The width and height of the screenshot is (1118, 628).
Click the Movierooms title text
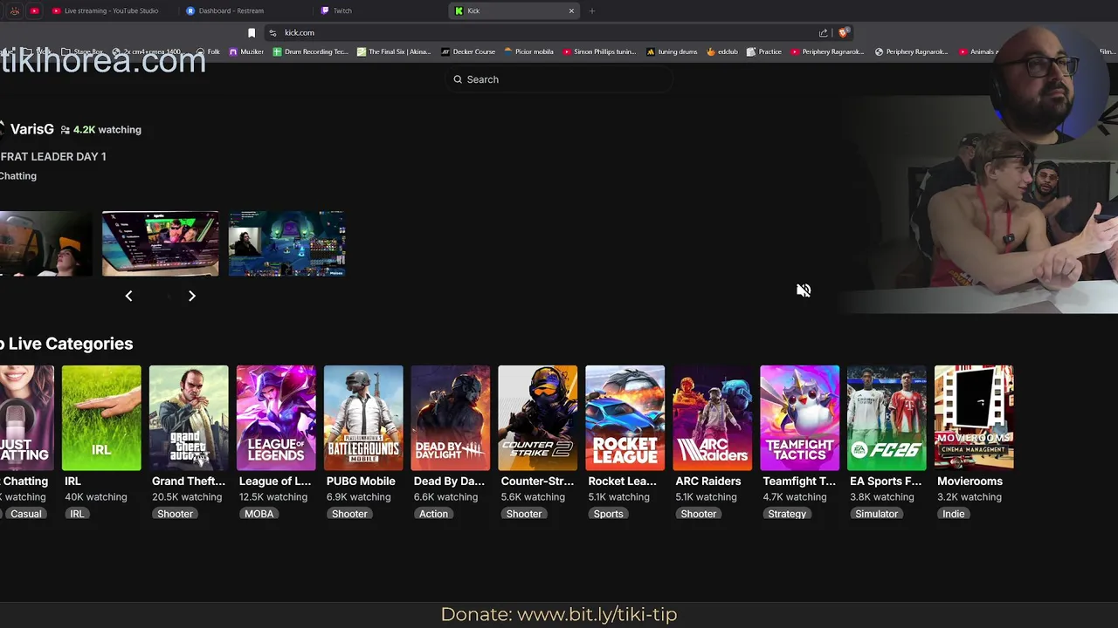970,481
